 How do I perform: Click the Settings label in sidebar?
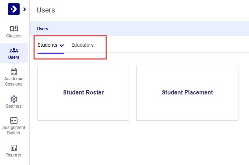pos(14,106)
